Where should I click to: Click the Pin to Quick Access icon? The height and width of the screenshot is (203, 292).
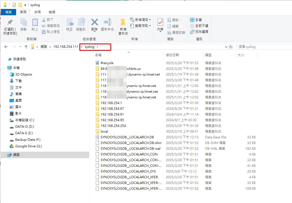(10, 22)
